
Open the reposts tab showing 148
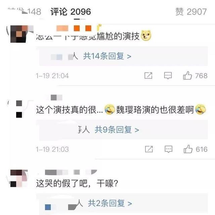pos(25,11)
